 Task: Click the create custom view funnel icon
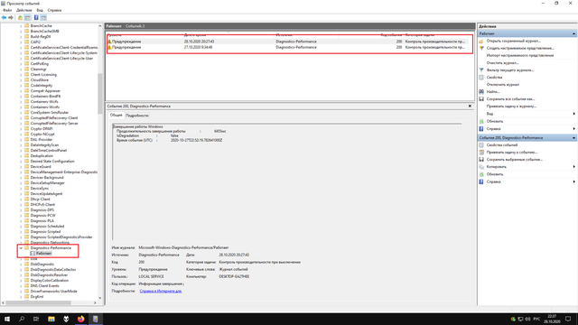tap(481, 48)
